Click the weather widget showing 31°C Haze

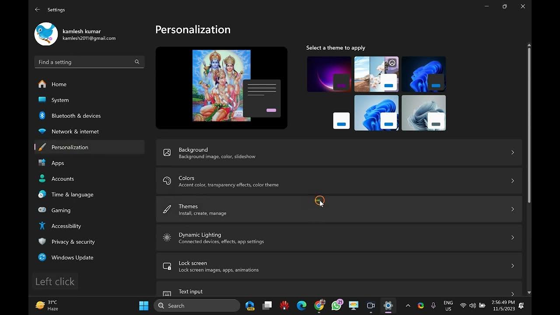[x=47, y=305]
